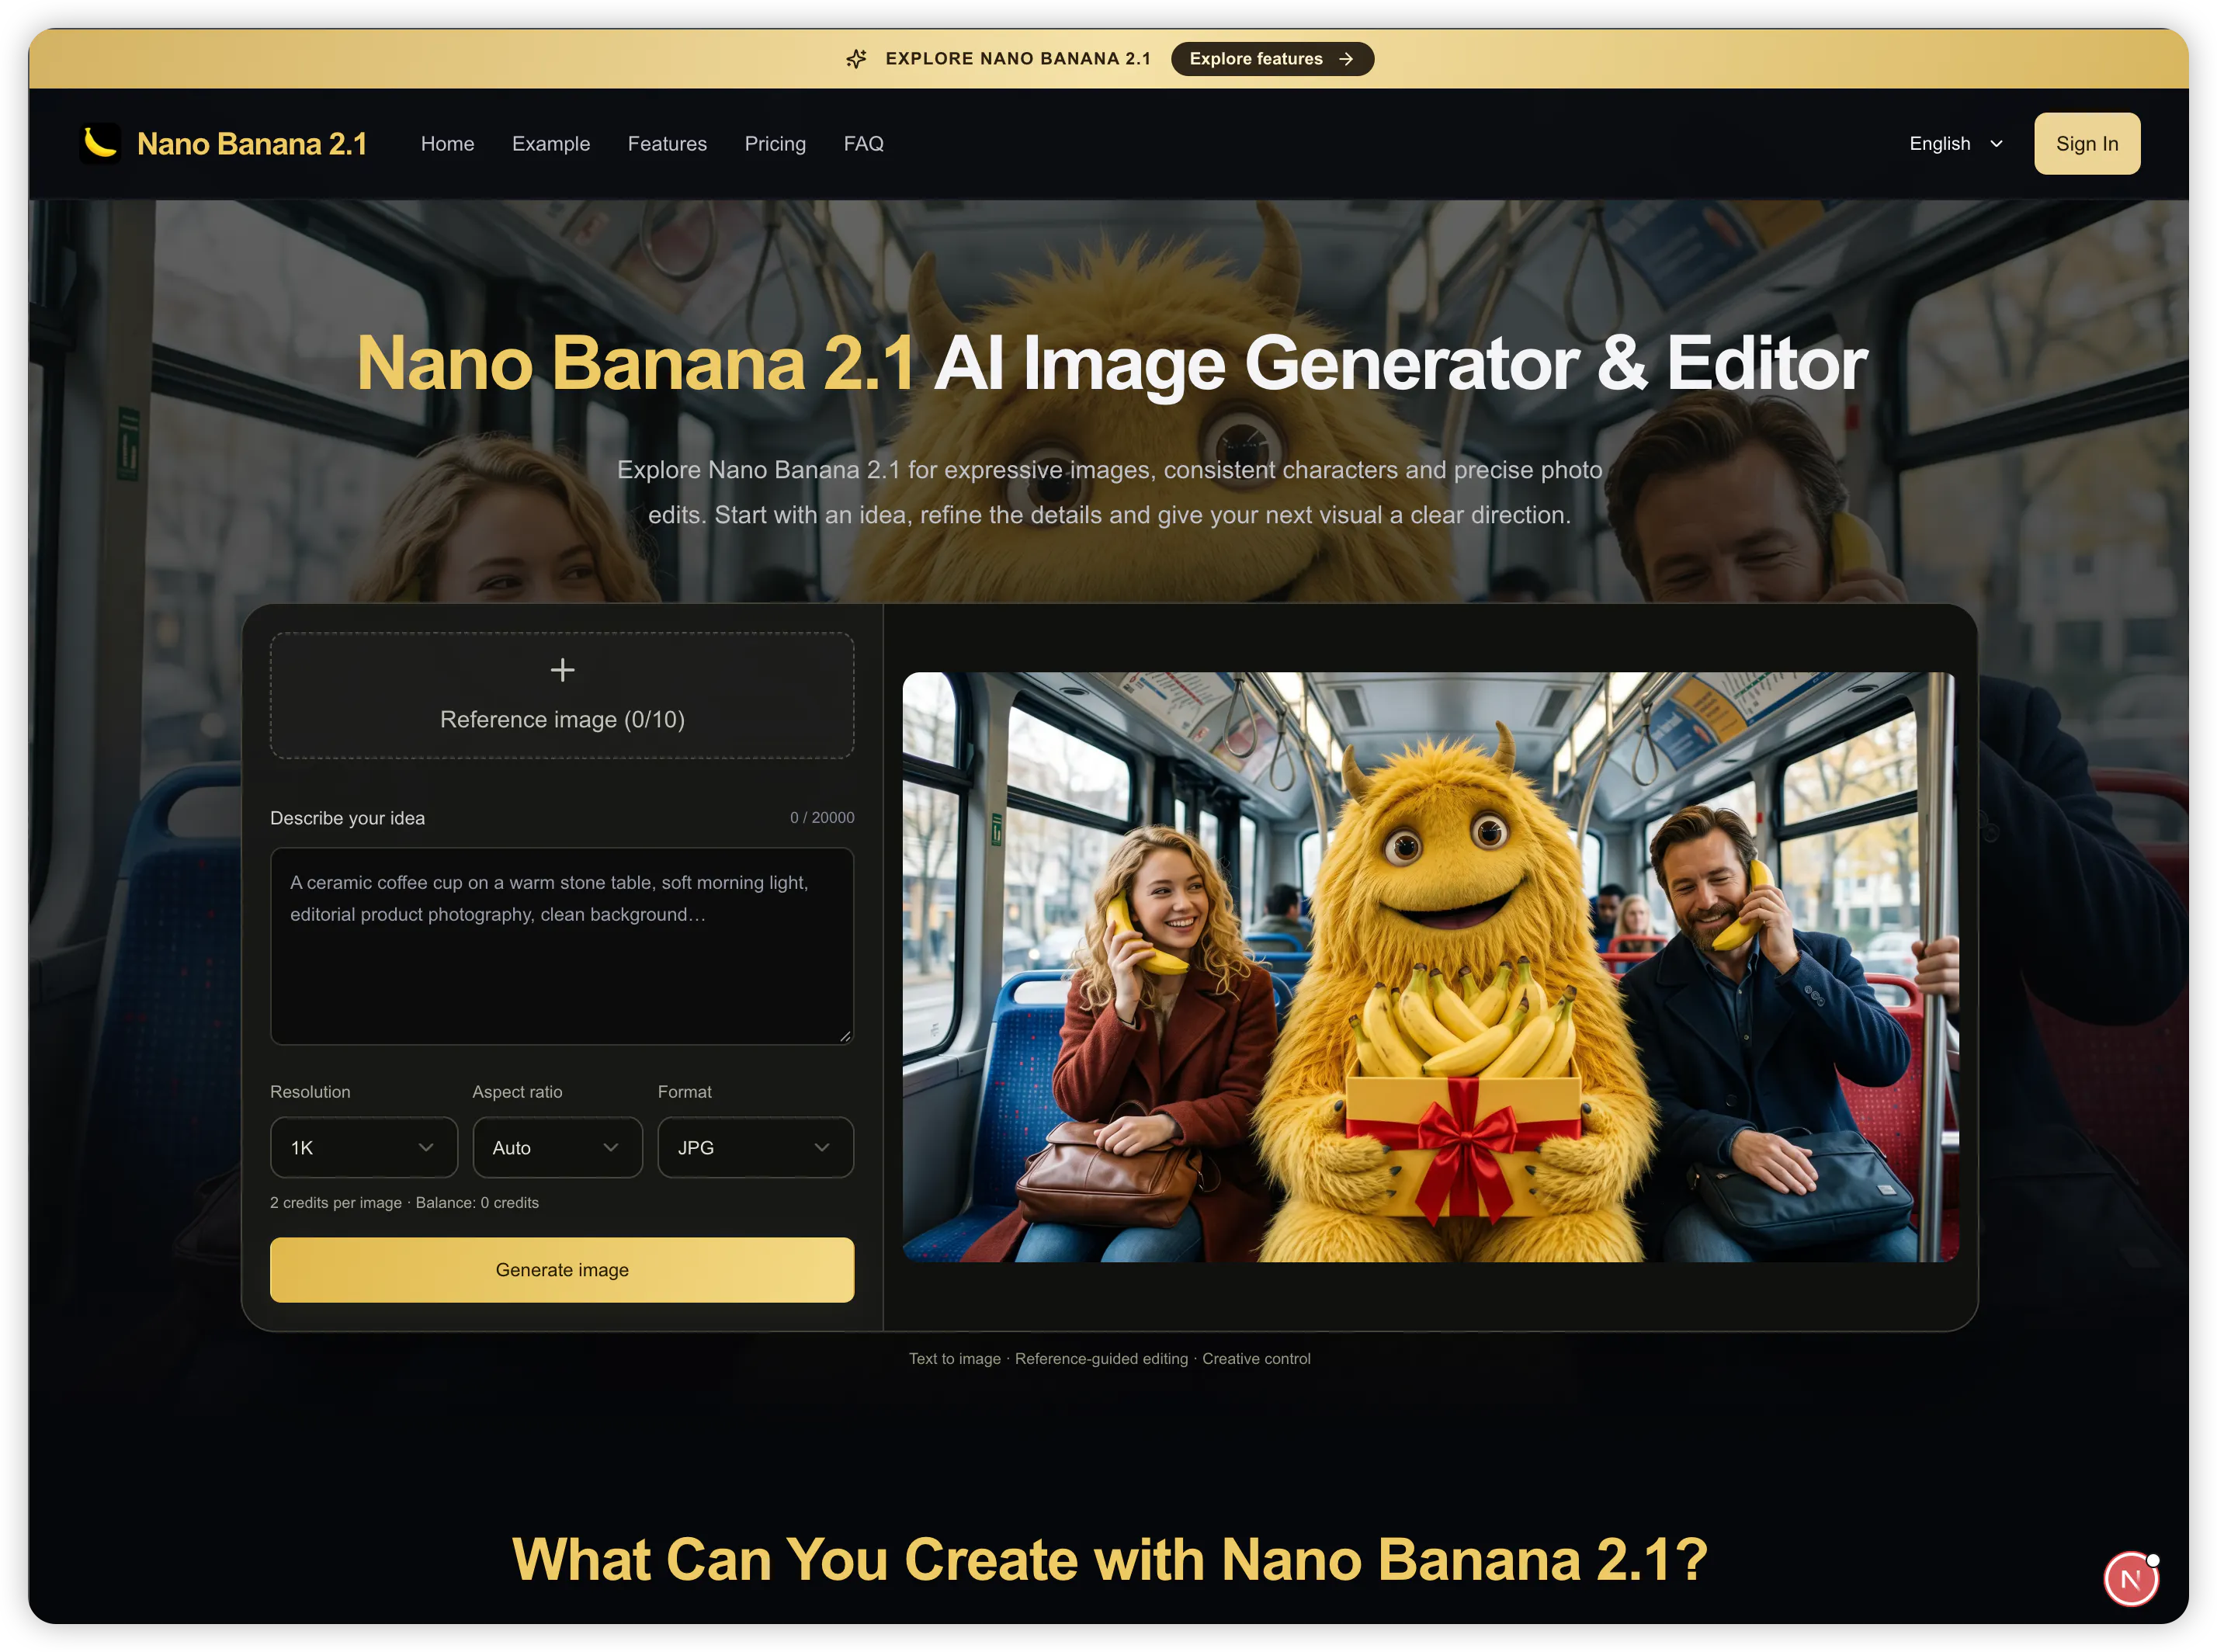Click the arrow in Explore features
The height and width of the screenshot is (1652, 2217).
click(1346, 59)
